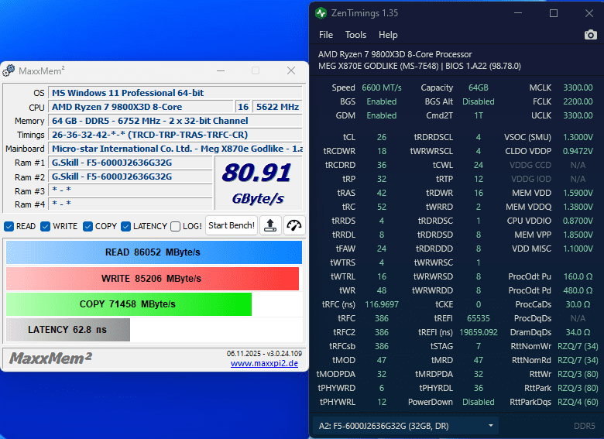Image resolution: width=604 pixels, height=439 pixels.
Task: Uncheck the LATENCY benchmark checkbox
Action: [x=125, y=226]
